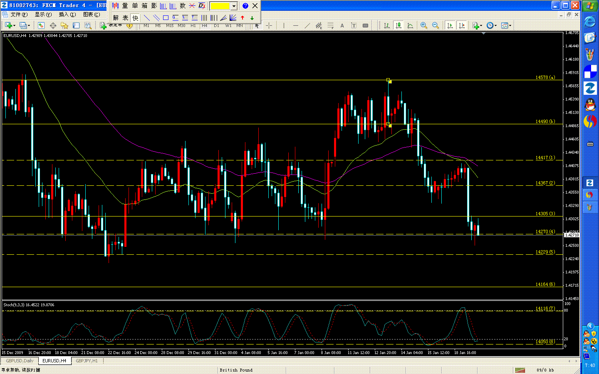Select the D1 timeframe

tap(216, 26)
